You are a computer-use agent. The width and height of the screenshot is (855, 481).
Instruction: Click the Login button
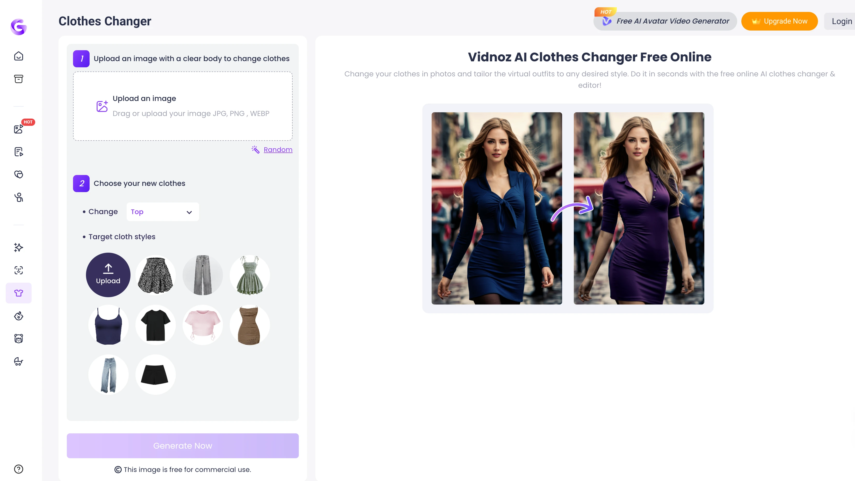point(840,21)
